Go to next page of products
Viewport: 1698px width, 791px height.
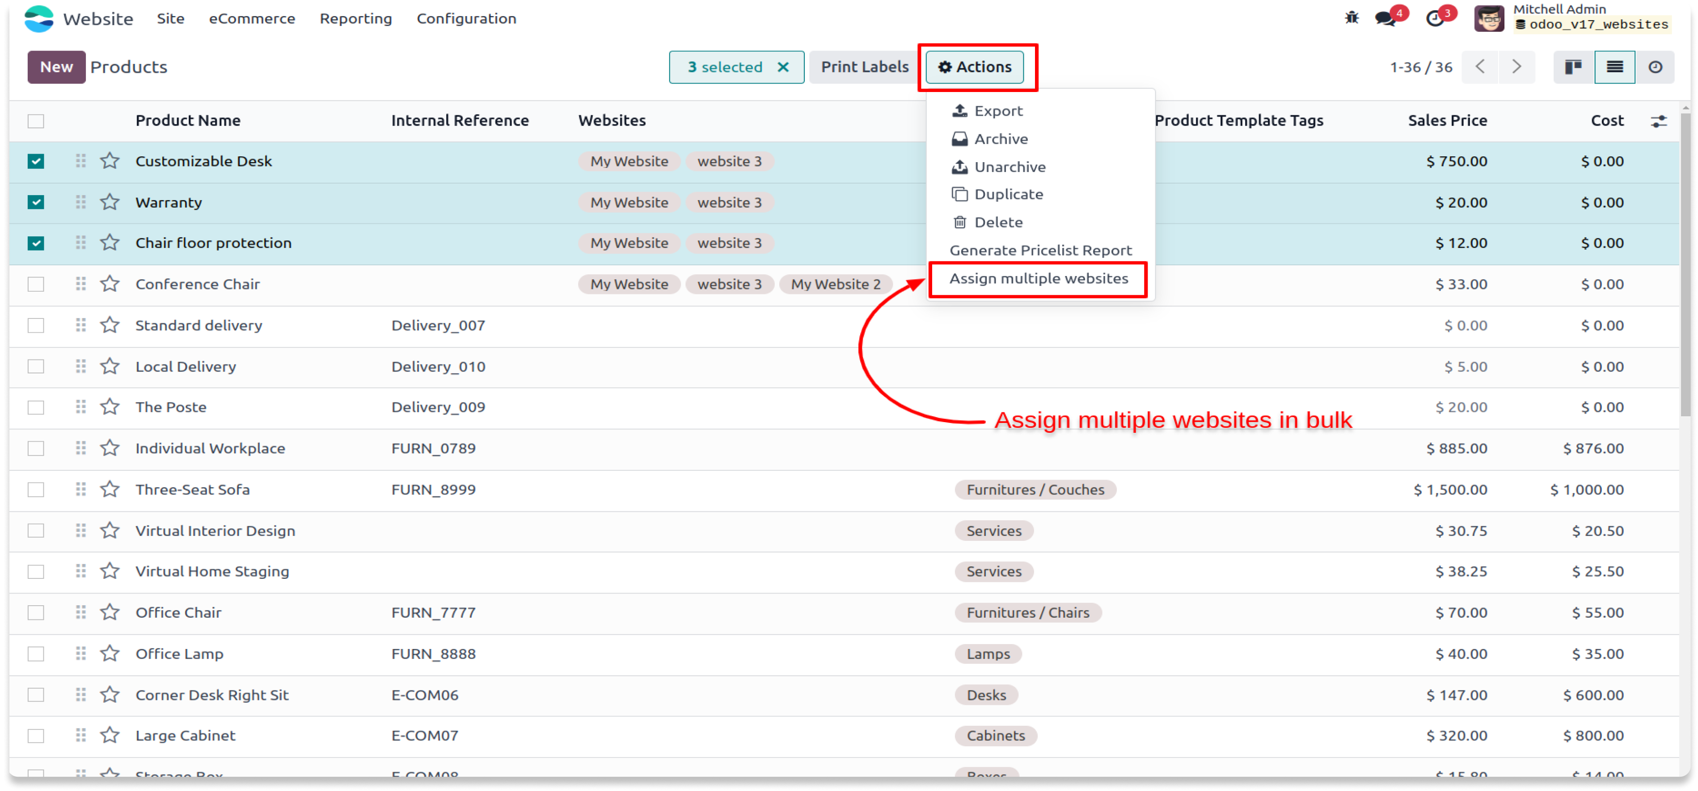coord(1516,67)
